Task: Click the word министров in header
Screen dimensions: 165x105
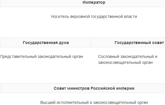Action: pyautogui.click(x=78, y=88)
